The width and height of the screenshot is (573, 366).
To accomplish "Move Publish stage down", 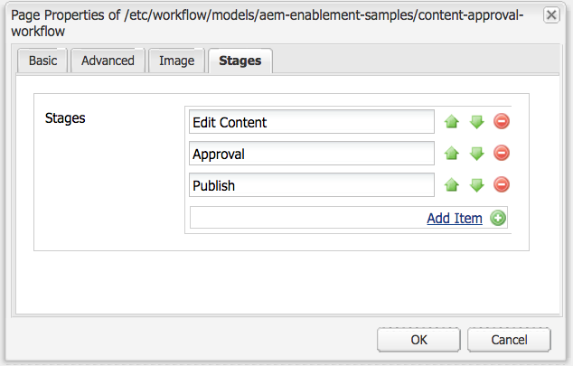I will pos(476,185).
